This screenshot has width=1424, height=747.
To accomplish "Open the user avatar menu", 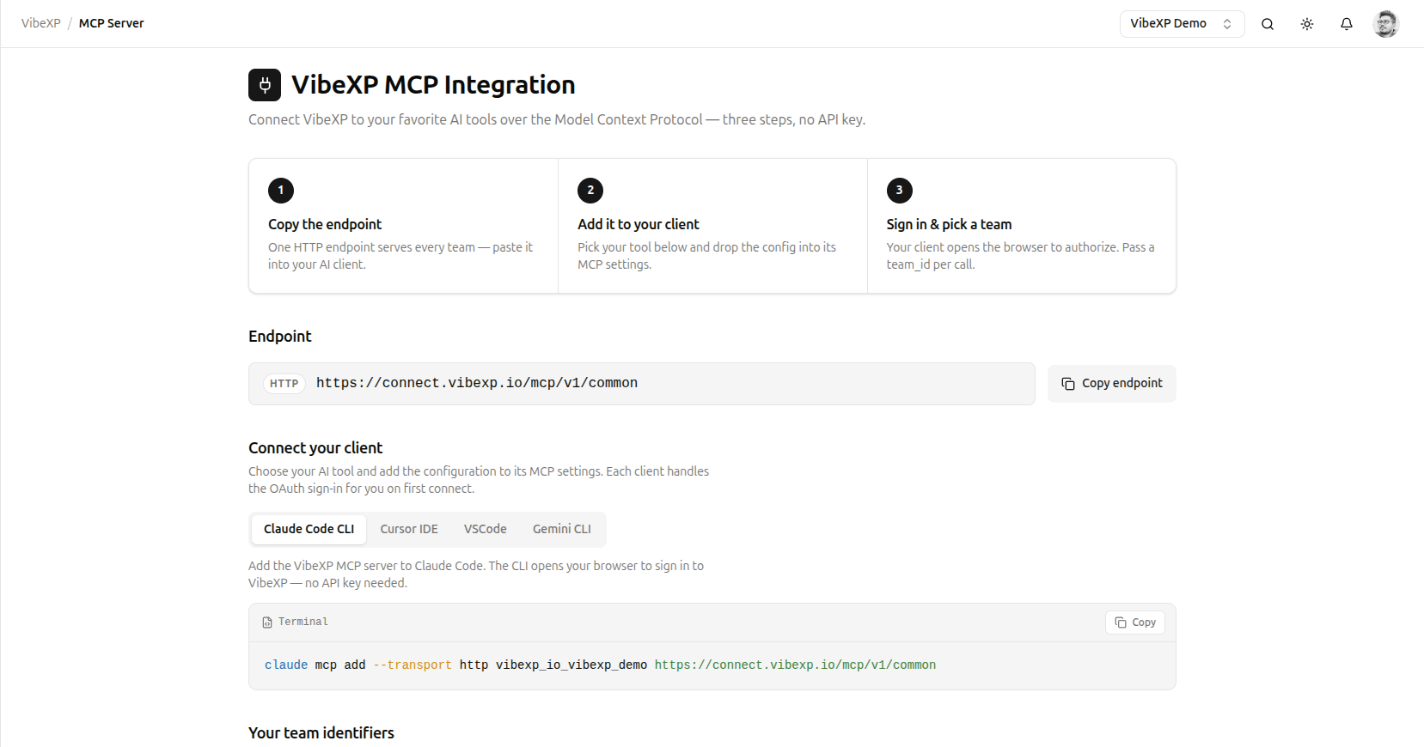I will coord(1385,24).
